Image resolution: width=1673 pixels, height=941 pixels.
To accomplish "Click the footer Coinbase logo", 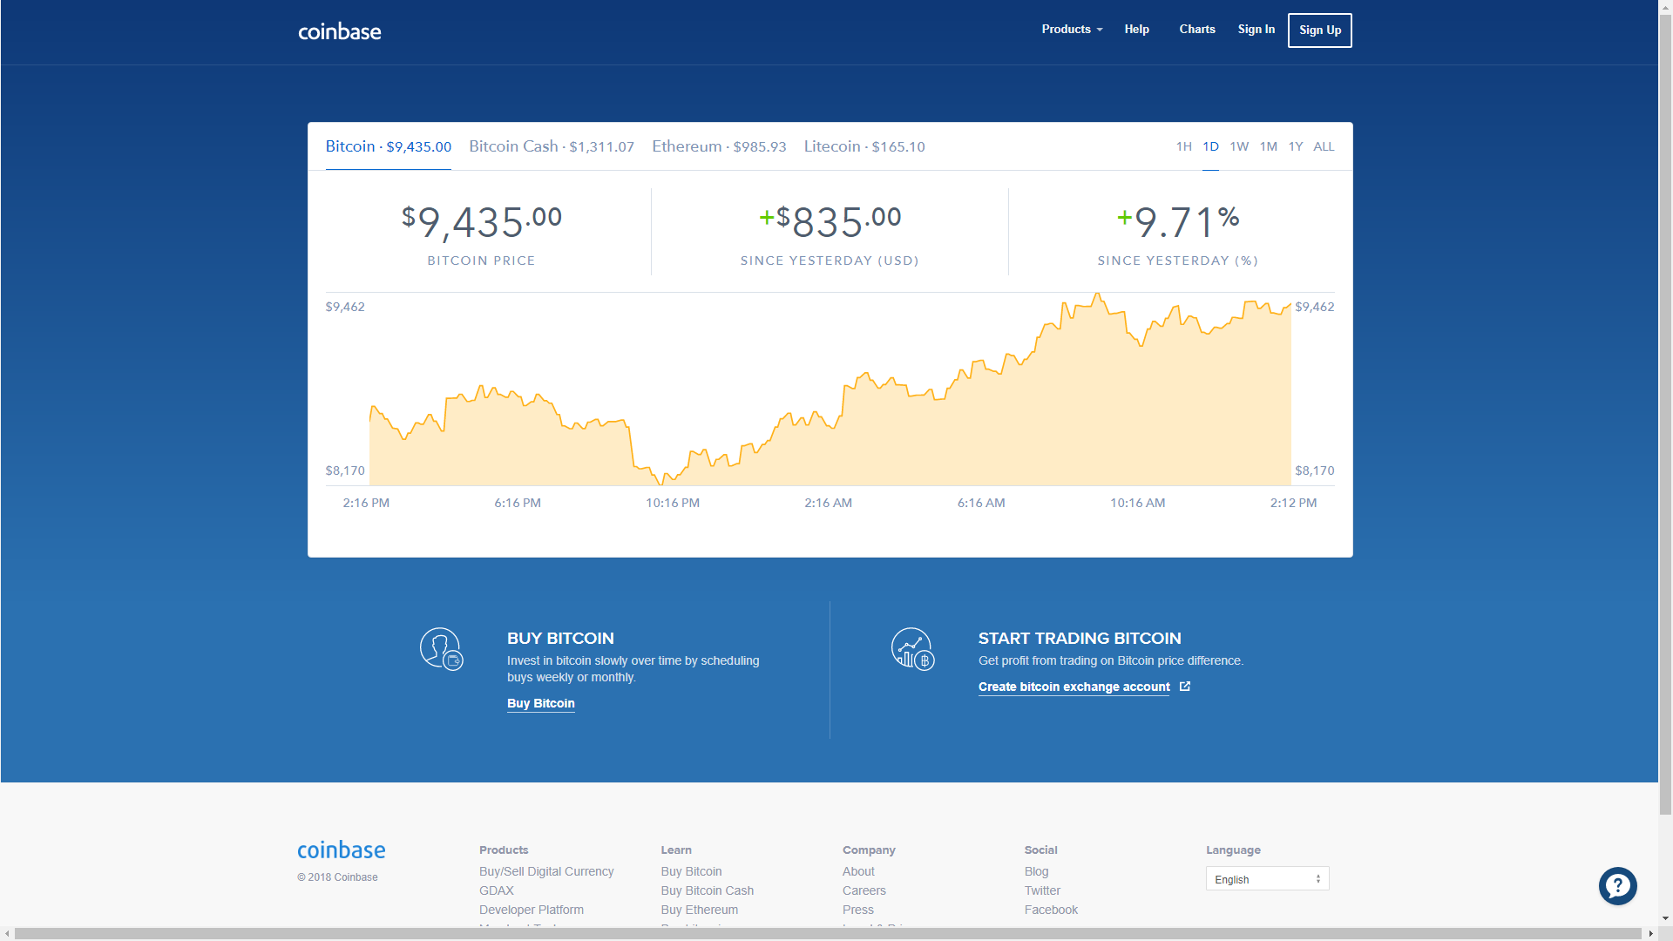I will click(x=341, y=850).
